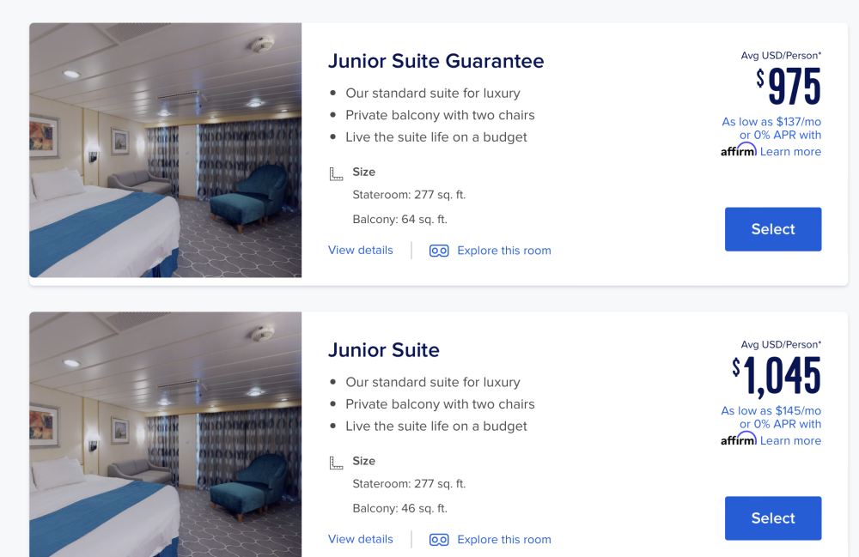Click the VR goggles icon for Junior Suite Guarantee
The height and width of the screenshot is (557, 859).
pyautogui.click(x=439, y=251)
